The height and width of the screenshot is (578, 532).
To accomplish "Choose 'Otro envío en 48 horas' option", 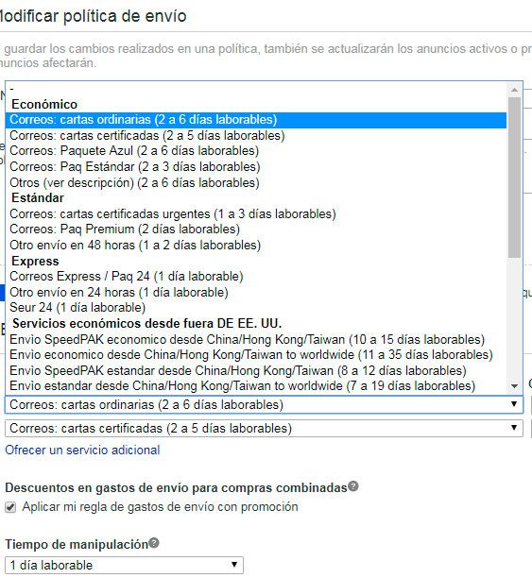I will [256, 246].
